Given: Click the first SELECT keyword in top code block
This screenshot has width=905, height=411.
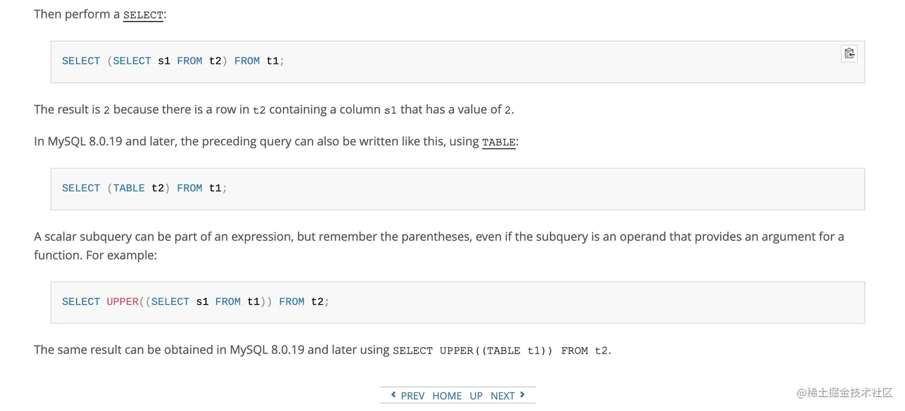Looking at the screenshot, I should click(81, 61).
